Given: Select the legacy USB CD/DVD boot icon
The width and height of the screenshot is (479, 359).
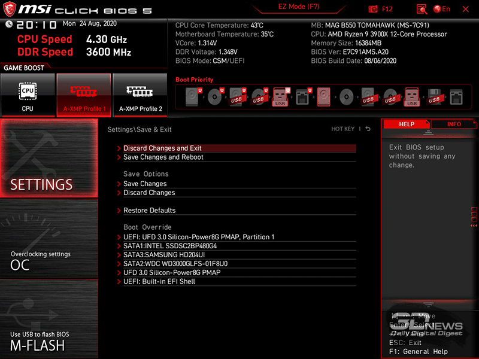Looking at the screenshot, I should pyautogui.click(x=390, y=97).
